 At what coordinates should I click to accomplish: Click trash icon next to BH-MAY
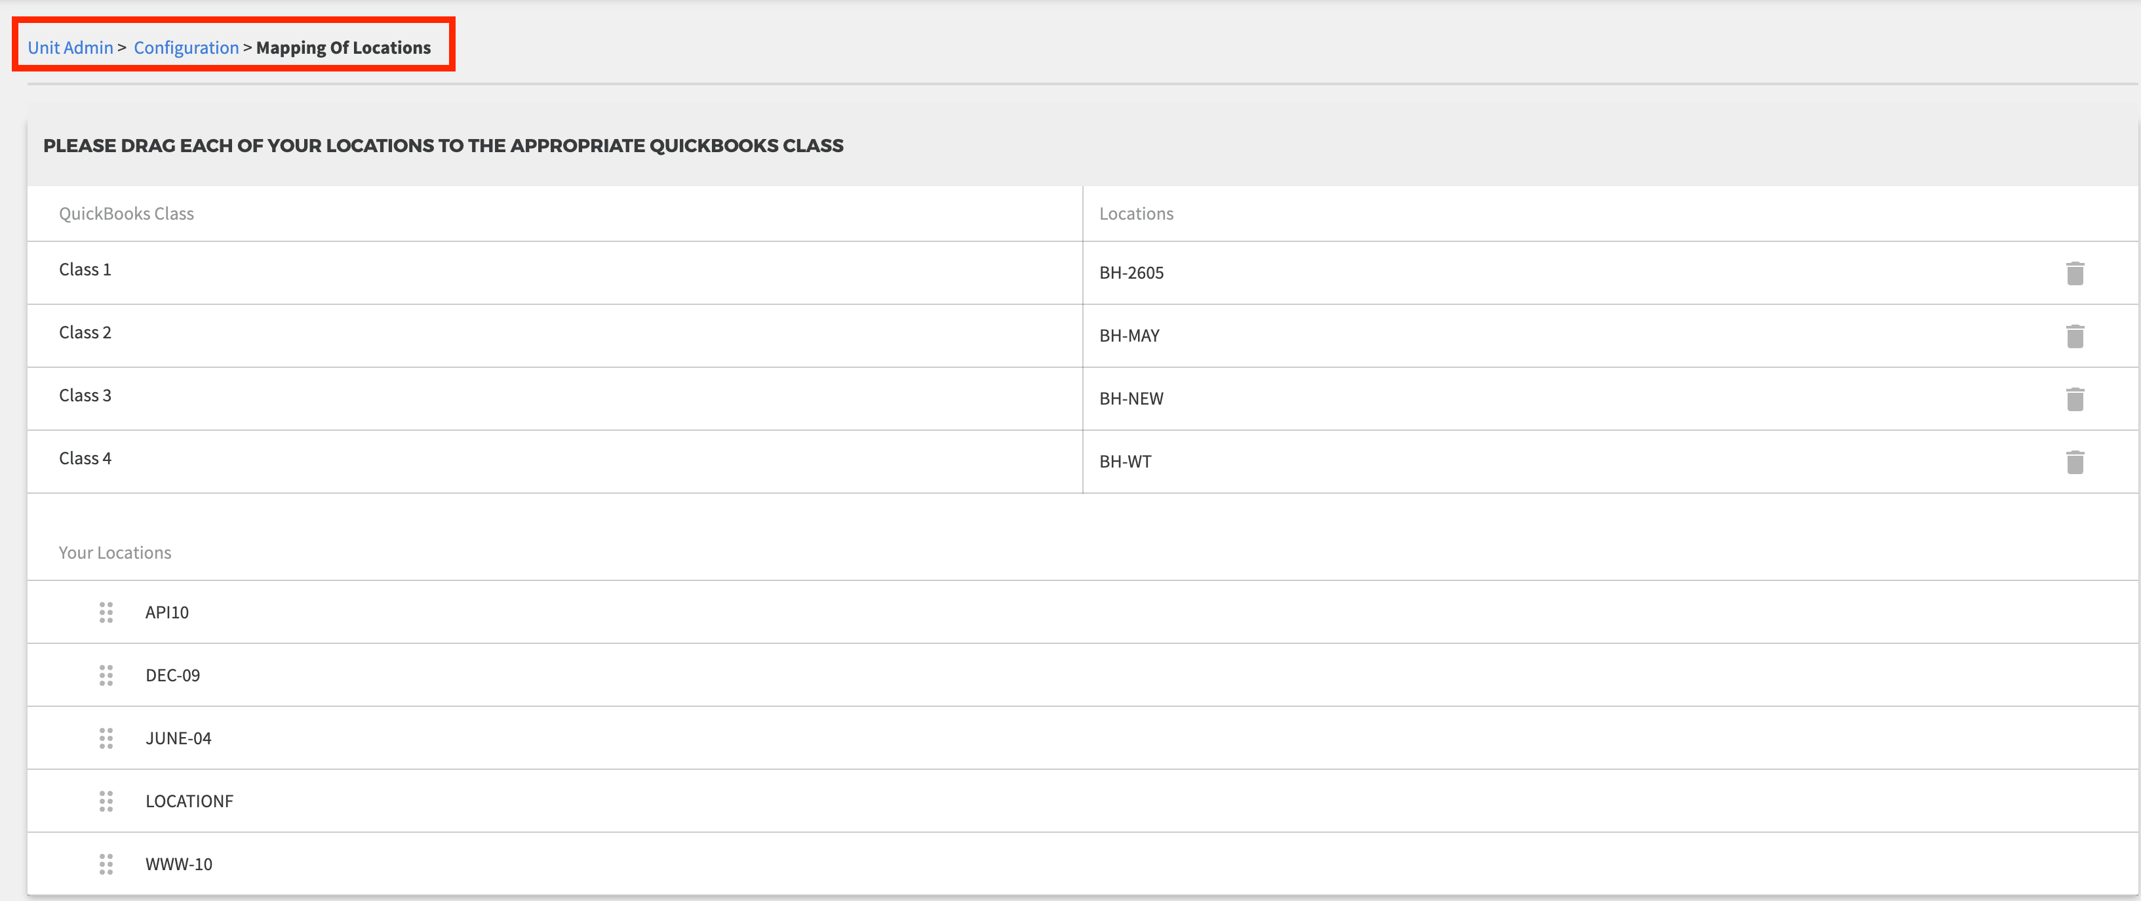tap(2075, 336)
